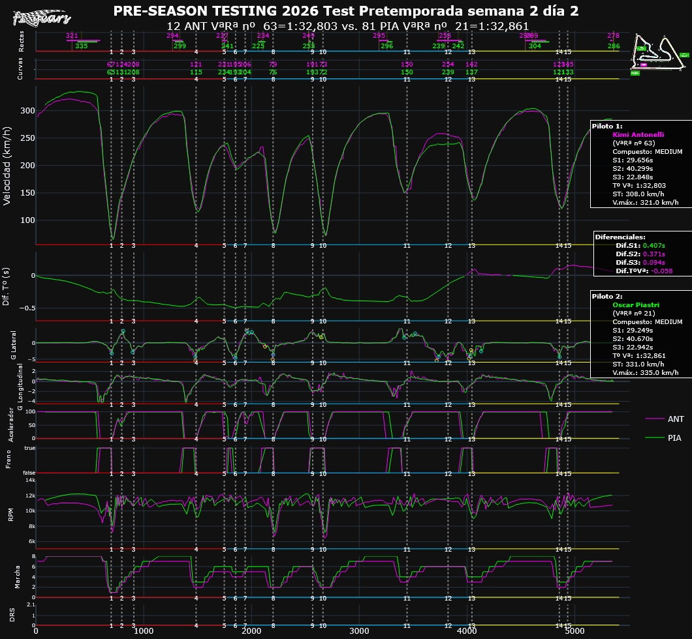
Task: Click the V.máx.: 321.0 km/h value
Action: 646,203
